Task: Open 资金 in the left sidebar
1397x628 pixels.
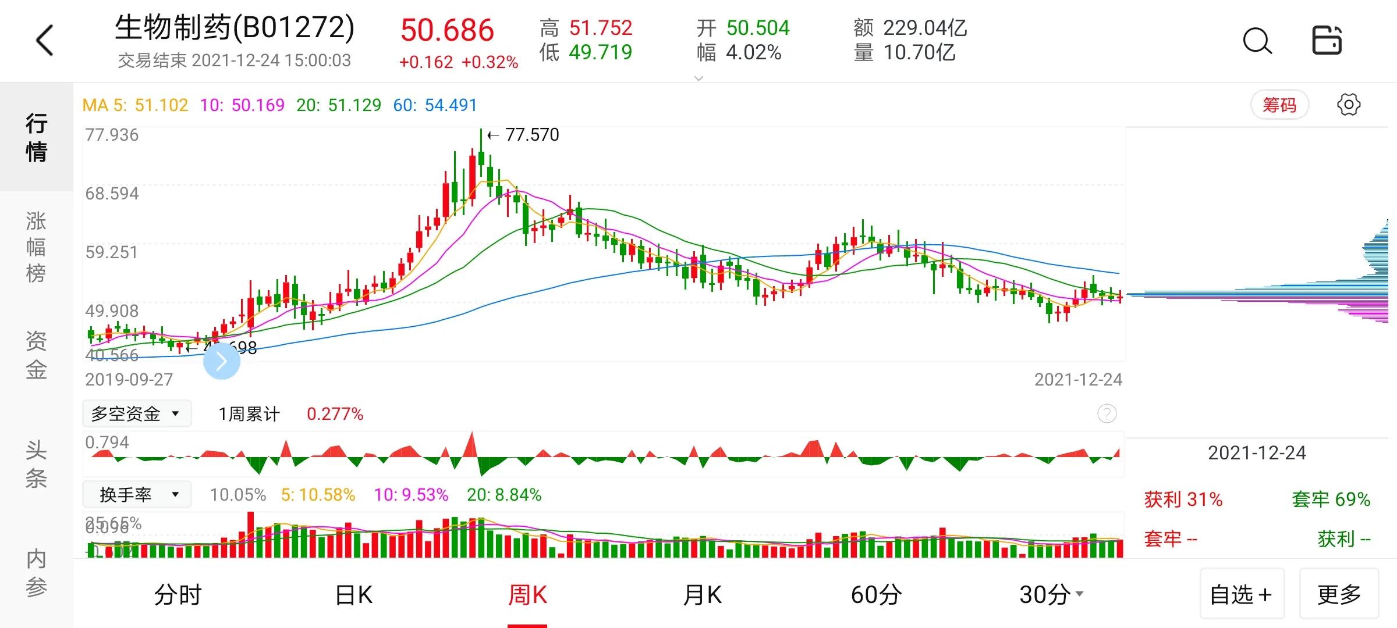Action: tap(36, 355)
